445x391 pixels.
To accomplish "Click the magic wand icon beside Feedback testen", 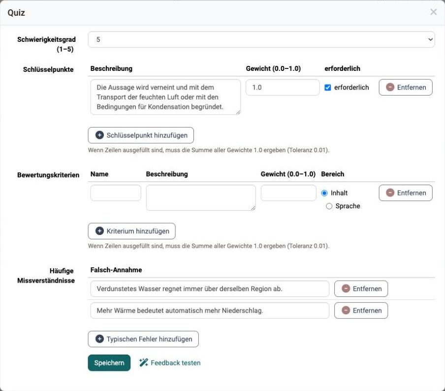I will click(x=143, y=362).
